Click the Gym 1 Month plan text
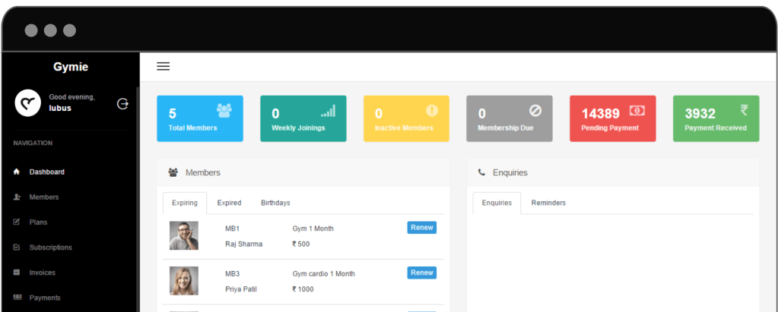This screenshot has height=312, width=778. click(x=313, y=228)
